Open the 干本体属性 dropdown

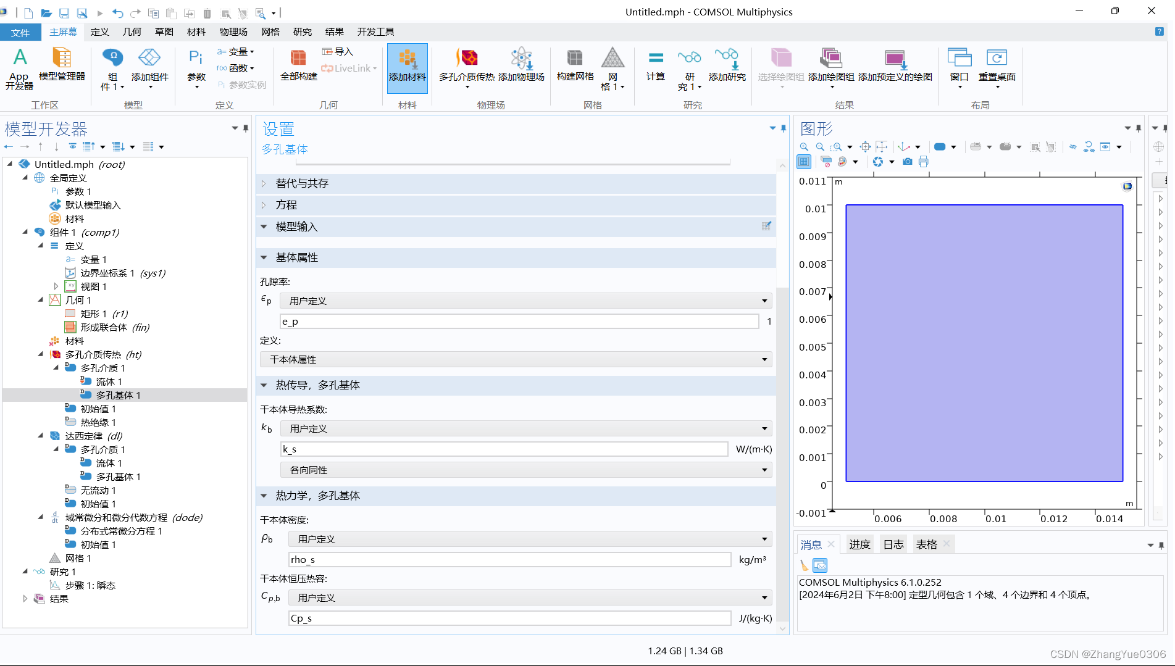click(x=516, y=359)
